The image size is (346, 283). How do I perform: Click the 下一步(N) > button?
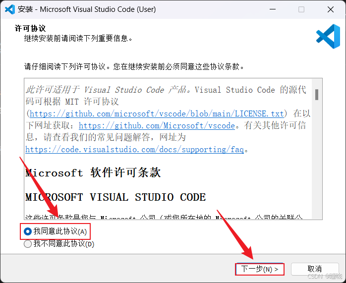(260, 269)
